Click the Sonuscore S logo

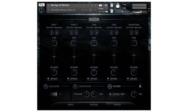(42, 10)
